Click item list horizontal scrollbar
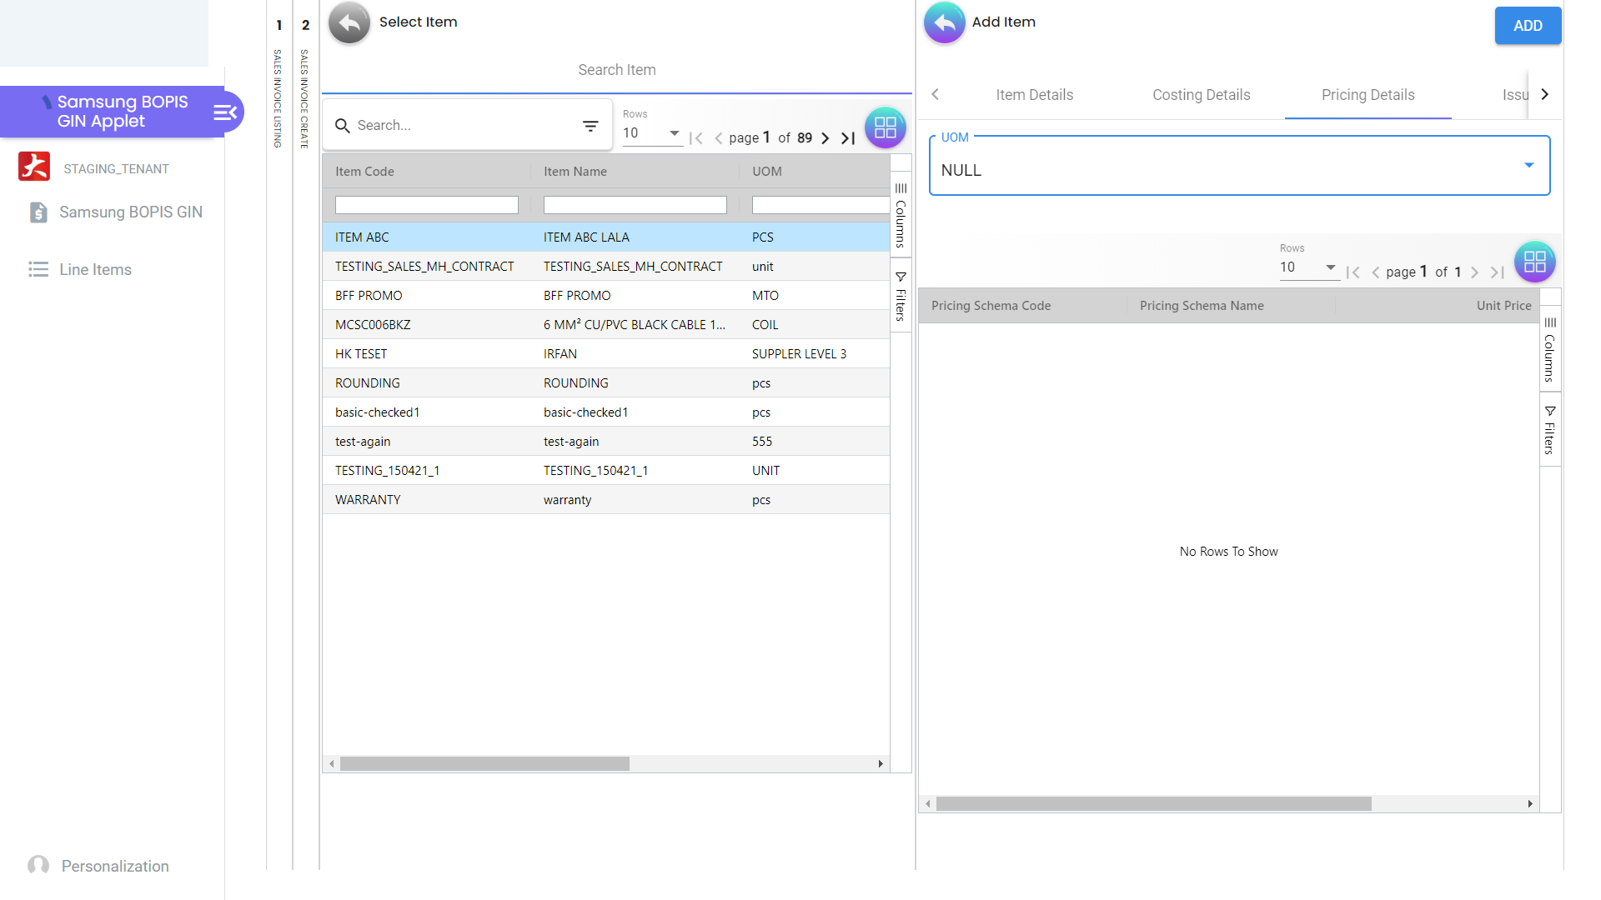 click(484, 764)
